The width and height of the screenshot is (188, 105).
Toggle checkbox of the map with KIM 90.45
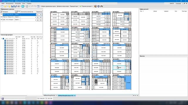coord(5,42)
